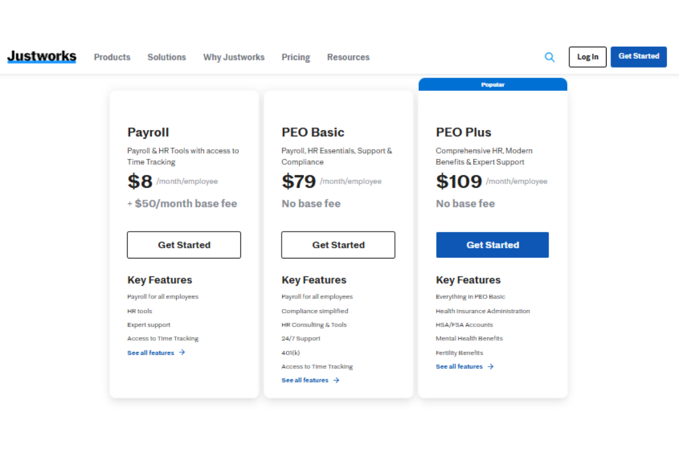679x453 pixels.
Task: Click HR Consulting & Tools feature
Action: click(314, 324)
